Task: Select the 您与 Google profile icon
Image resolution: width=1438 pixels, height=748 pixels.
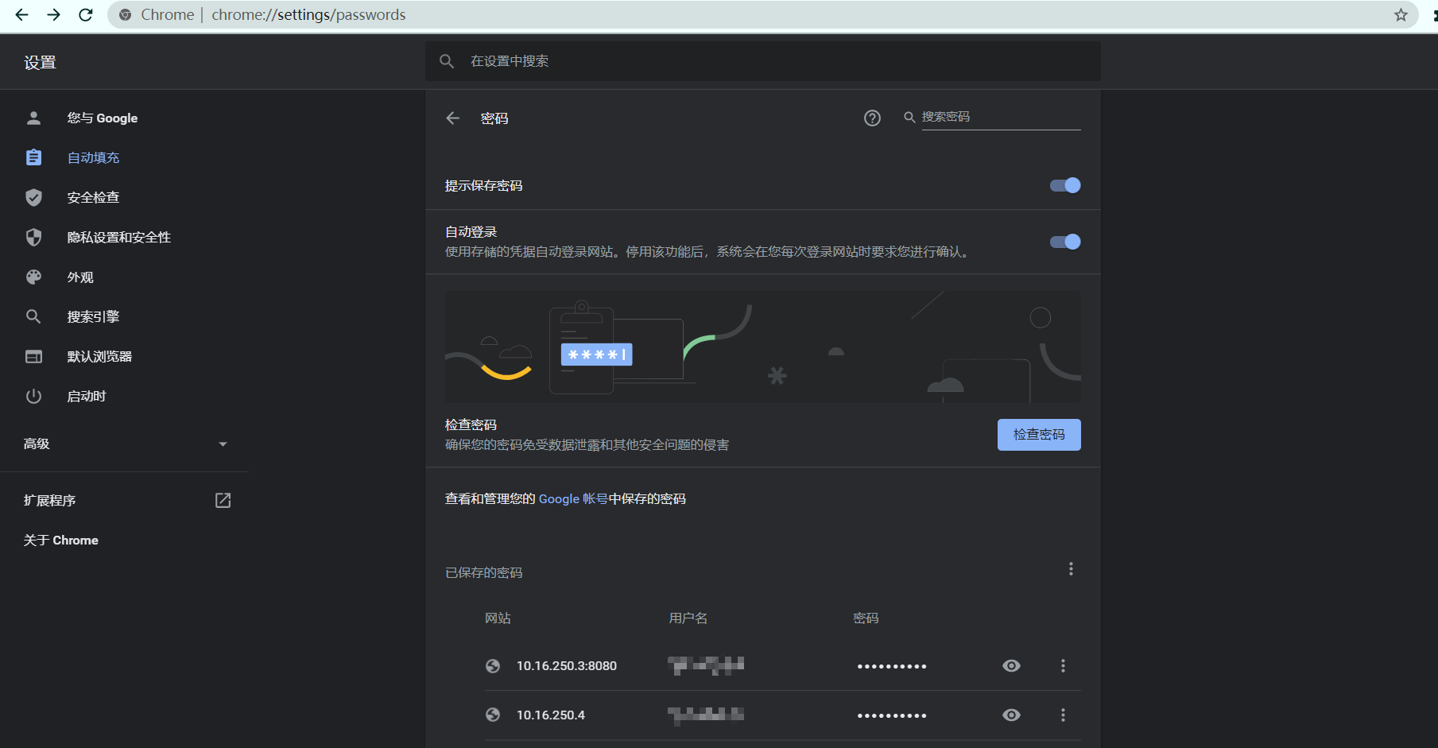Action: click(33, 118)
